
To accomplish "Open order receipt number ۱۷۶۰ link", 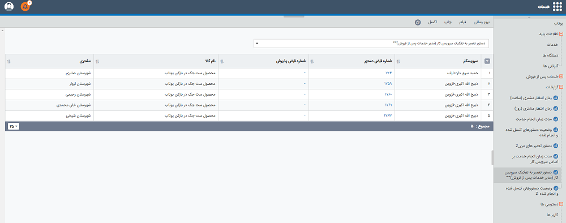I will tap(388, 95).
